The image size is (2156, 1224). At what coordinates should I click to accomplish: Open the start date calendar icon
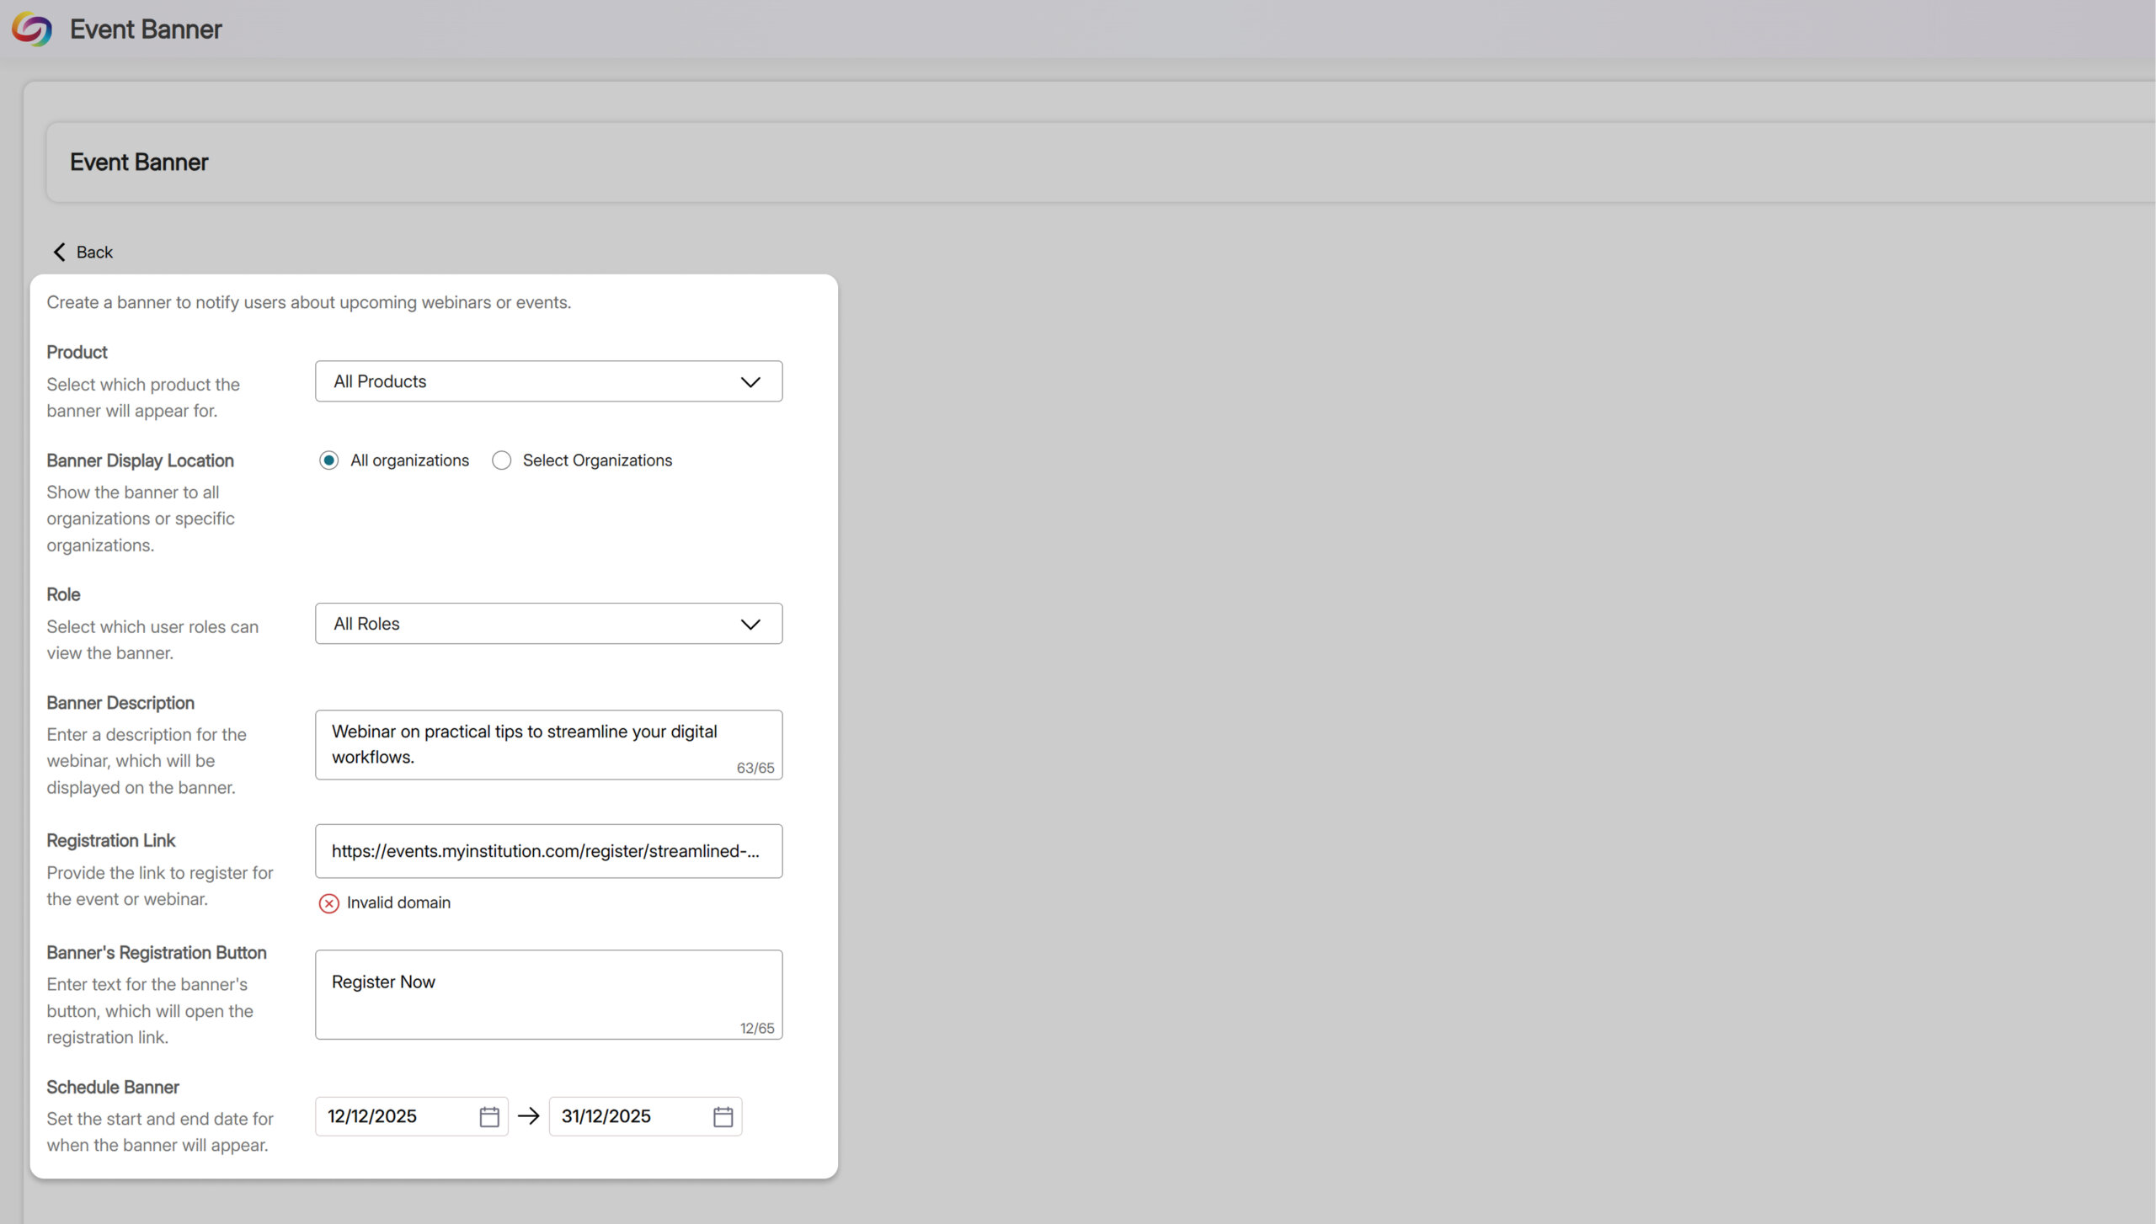pyautogui.click(x=489, y=1116)
